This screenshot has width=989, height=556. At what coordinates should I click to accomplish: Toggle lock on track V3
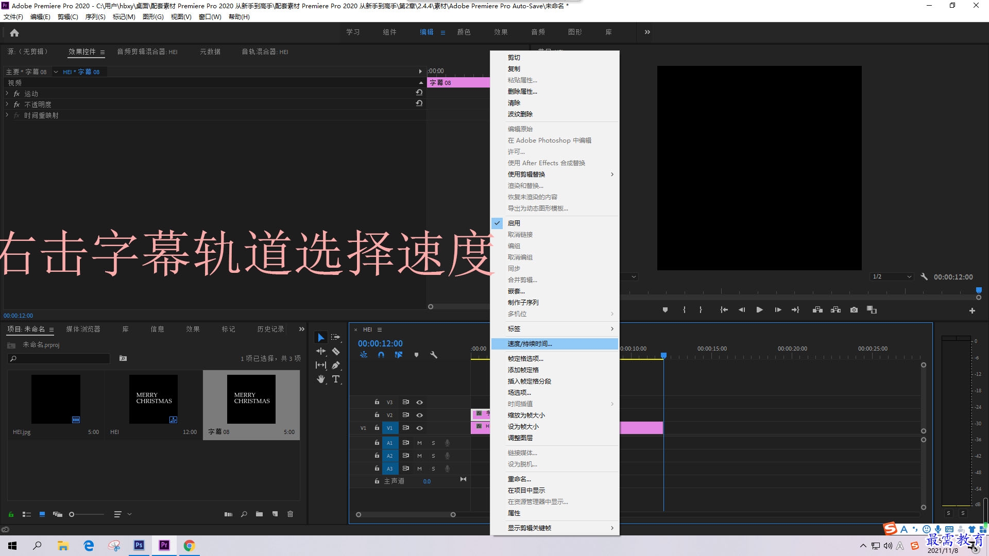point(377,402)
